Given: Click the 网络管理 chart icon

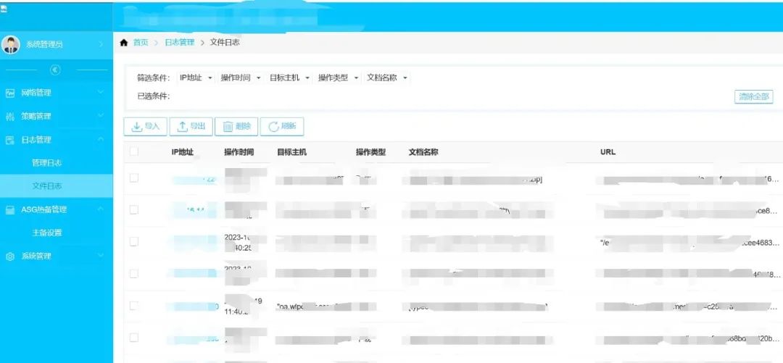Looking at the screenshot, I should coord(10,93).
